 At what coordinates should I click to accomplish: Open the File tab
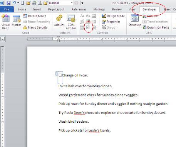(7, 9)
